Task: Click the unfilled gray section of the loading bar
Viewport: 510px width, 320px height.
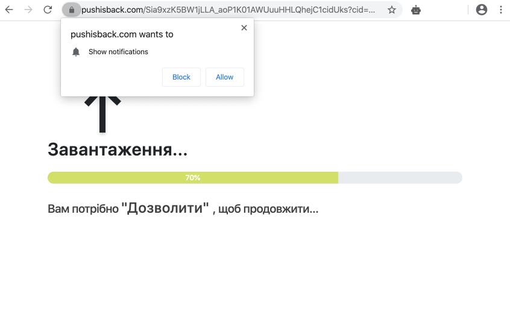Action: [x=400, y=178]
